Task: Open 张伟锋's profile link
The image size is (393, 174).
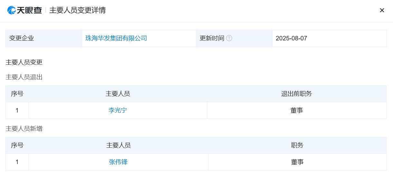Action: [x=118, y=162]
